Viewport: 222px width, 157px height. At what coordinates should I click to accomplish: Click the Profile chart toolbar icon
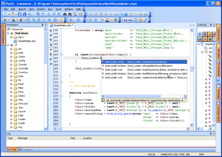[21, 20]
